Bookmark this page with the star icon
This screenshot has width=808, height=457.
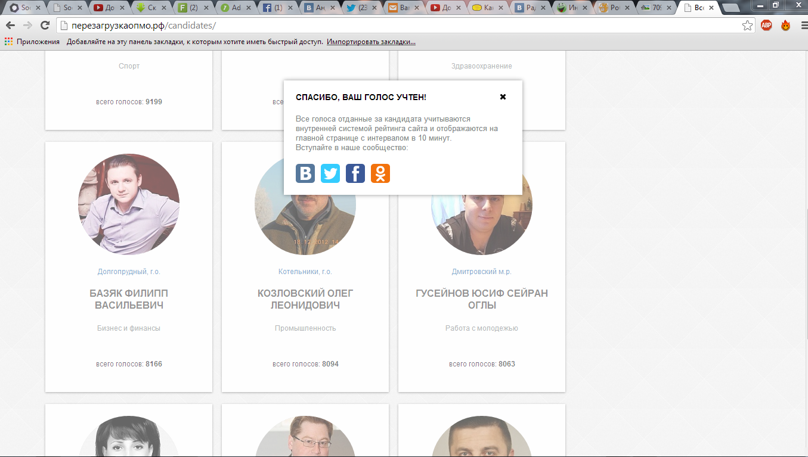747,26
